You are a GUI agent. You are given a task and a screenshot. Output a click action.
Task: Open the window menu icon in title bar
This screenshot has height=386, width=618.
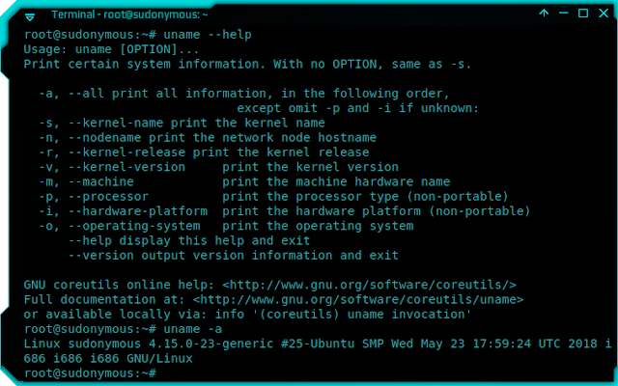30,16
